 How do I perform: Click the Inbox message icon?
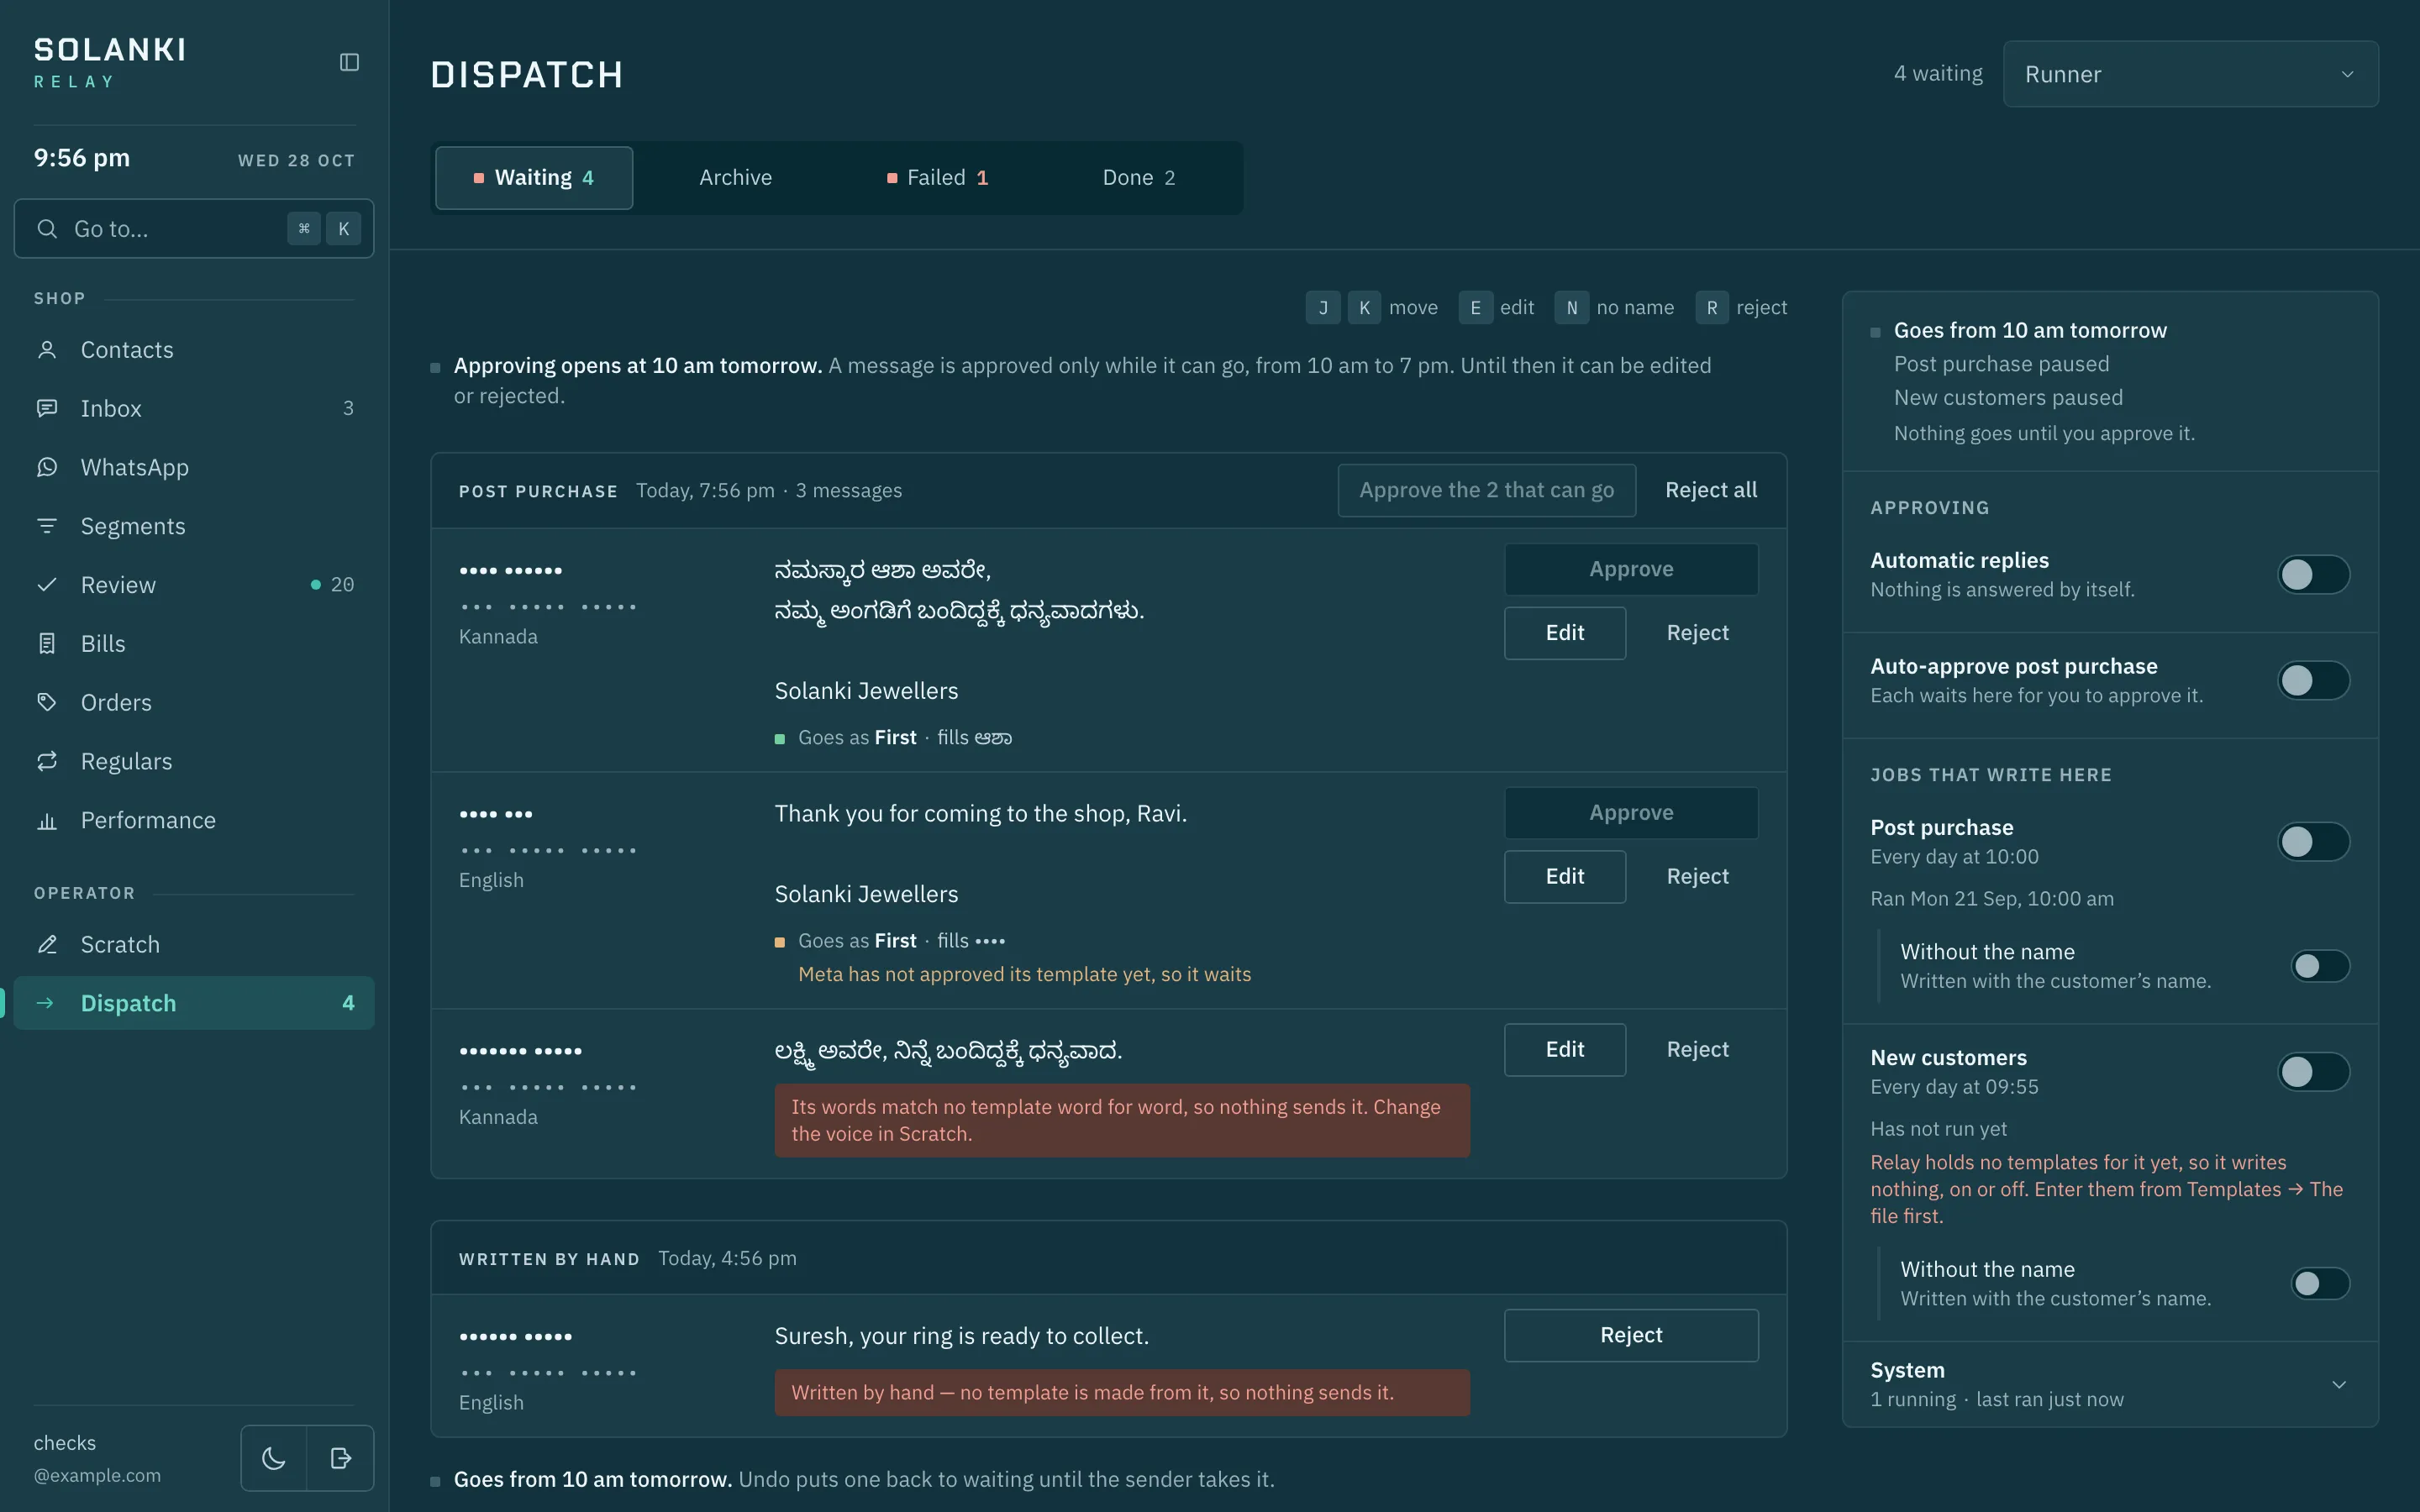click(x=47, y=408)
